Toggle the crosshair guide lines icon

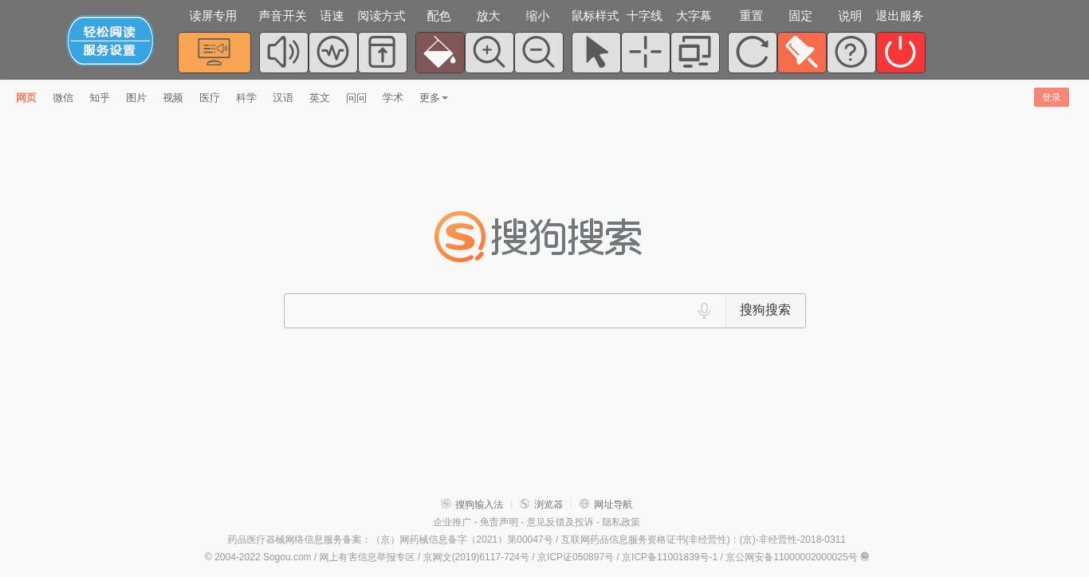[x=646, y=53]
